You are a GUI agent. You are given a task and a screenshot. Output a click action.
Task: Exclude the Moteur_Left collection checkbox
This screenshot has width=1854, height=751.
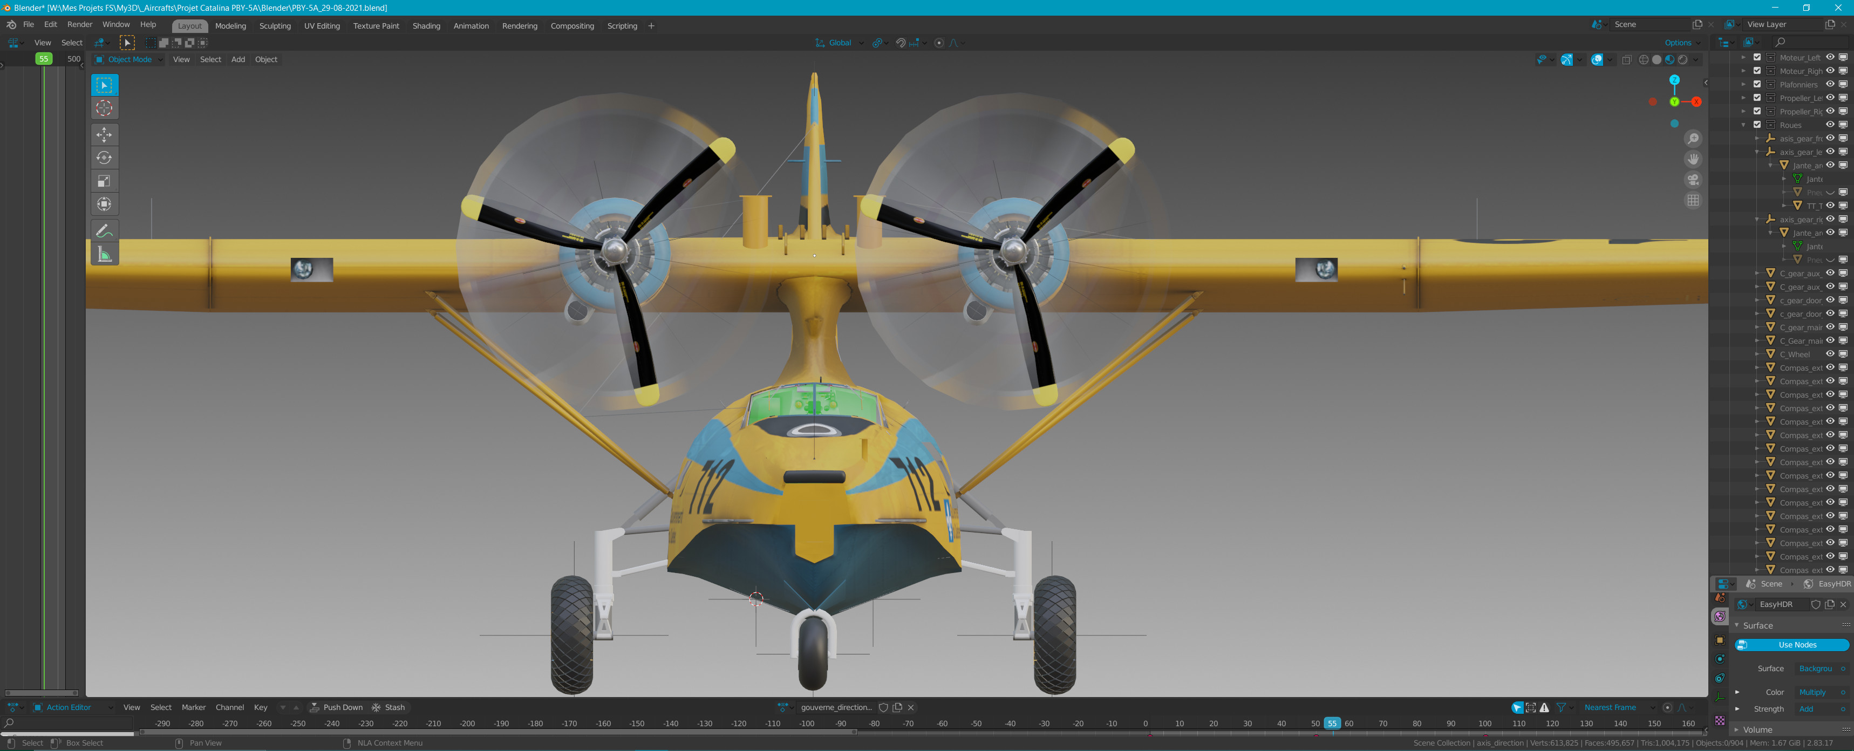pyautogui.click(x=1757, y=58)
